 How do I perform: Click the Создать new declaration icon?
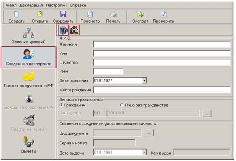17,15
